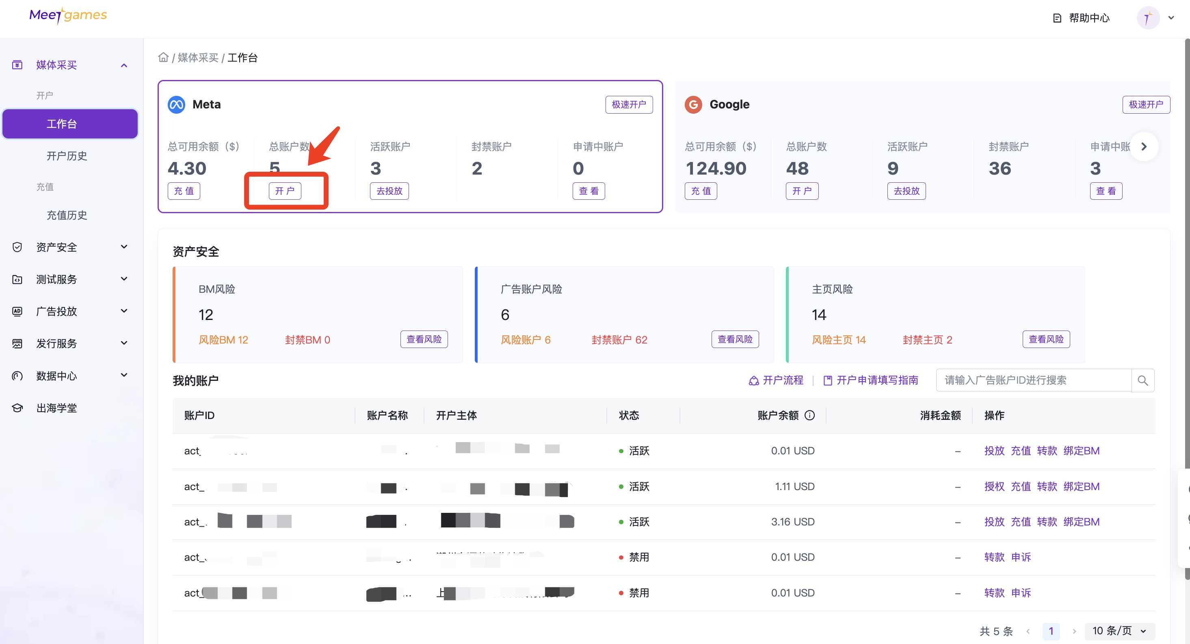Click Meta 查看 pending accounts button
The height and width of the screenshot is (644, 1190).
[x=589, y=191]
